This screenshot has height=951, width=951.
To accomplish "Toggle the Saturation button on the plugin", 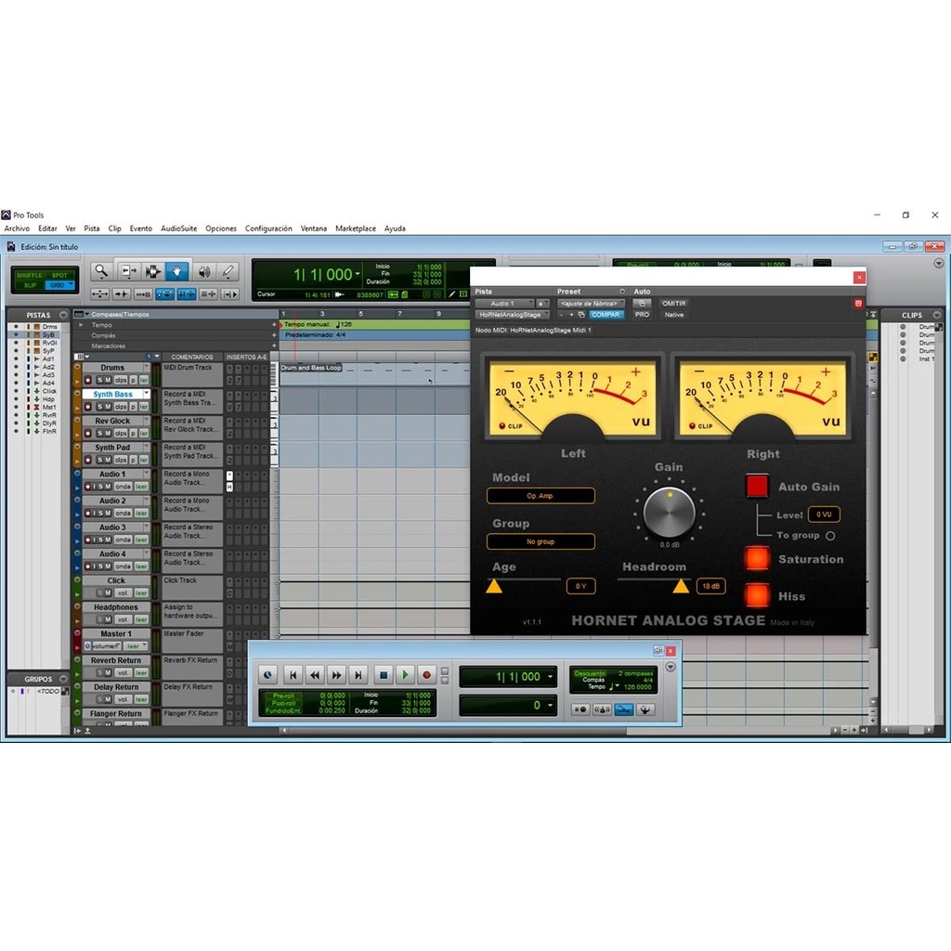I will pos(756,558).
